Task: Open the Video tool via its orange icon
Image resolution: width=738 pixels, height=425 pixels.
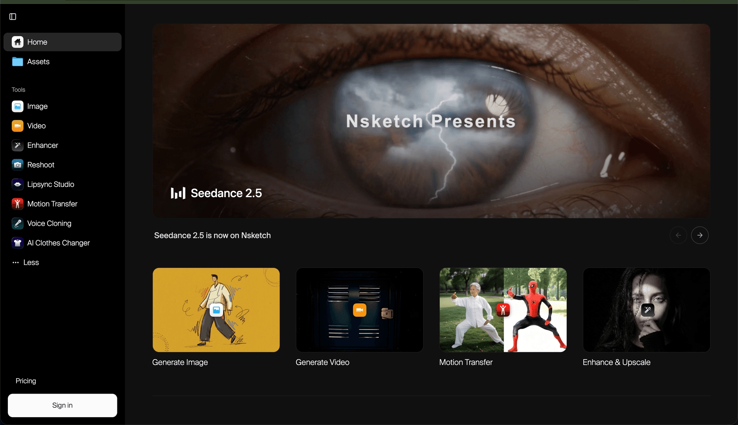Action: [x=17, y=126]
